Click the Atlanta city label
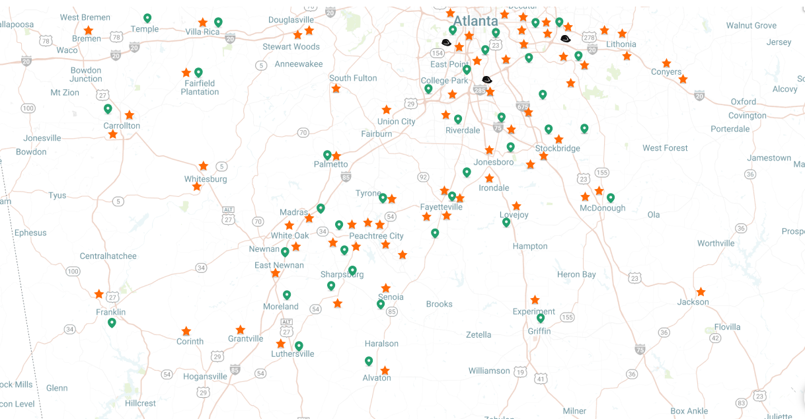This screenshot has width=805, height=419. [475, 20]
